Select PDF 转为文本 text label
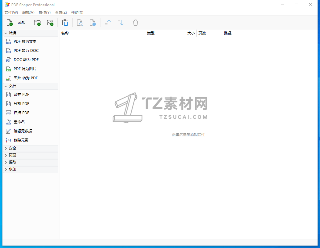 [25, 41]
